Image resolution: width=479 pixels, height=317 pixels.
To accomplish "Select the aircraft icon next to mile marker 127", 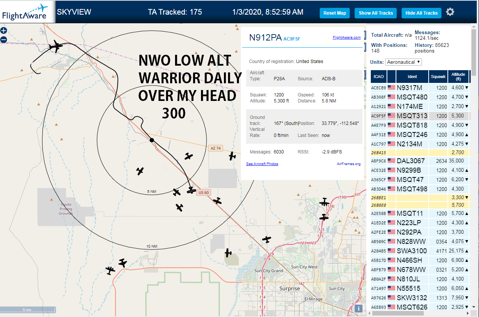I will point(324,217).
